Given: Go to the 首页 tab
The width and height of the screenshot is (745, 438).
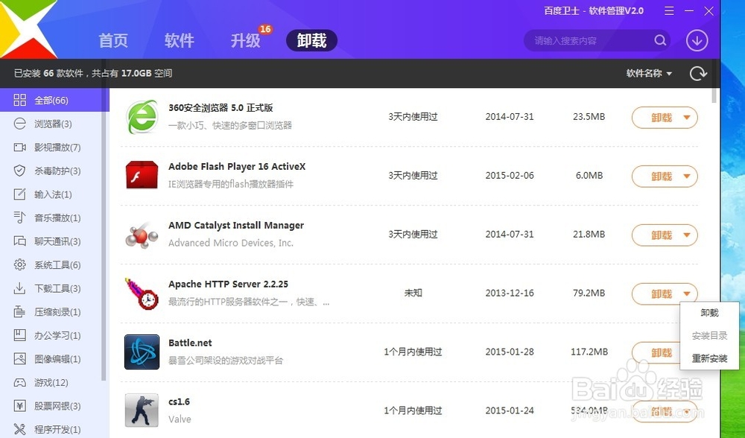Looking at the screenshot, I should pyautogui.click(x=113, y=42).
